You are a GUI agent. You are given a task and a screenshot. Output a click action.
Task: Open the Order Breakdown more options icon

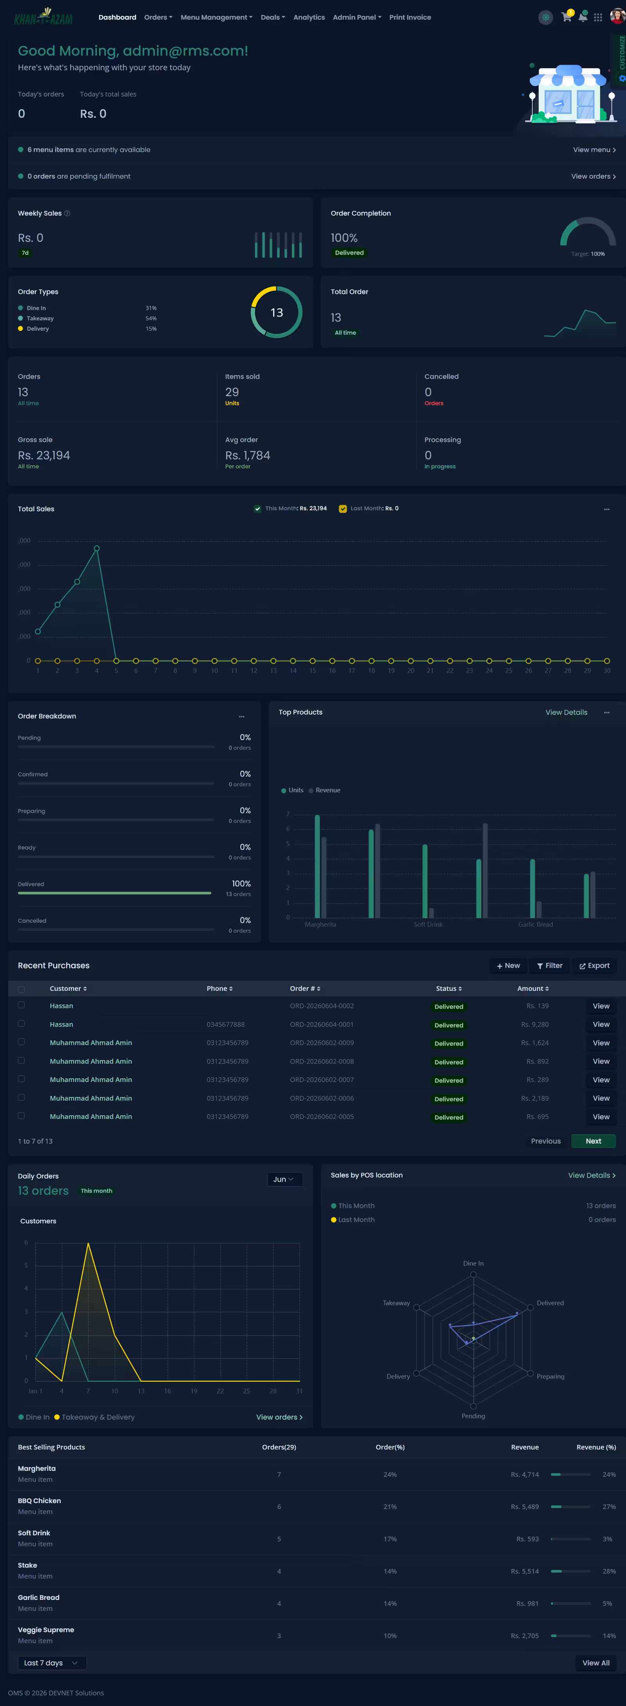click(x=241, y=717)
